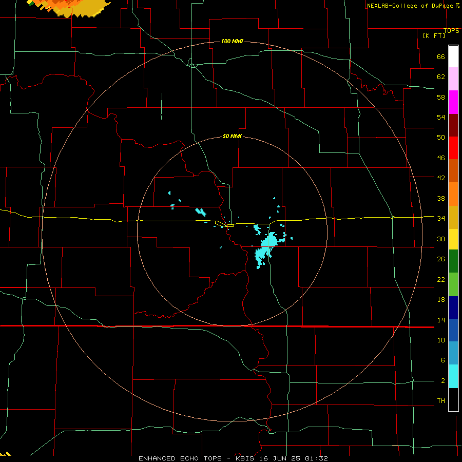Pick the bright red legend swatch
The image size is (462, 462).
click(453, 148)
